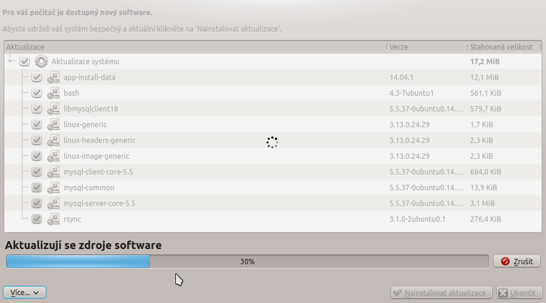The width and height of the screenshot is (546, 303).
Task: Toggle the linux-headers-generic checkbox
Action: (36, 140)
